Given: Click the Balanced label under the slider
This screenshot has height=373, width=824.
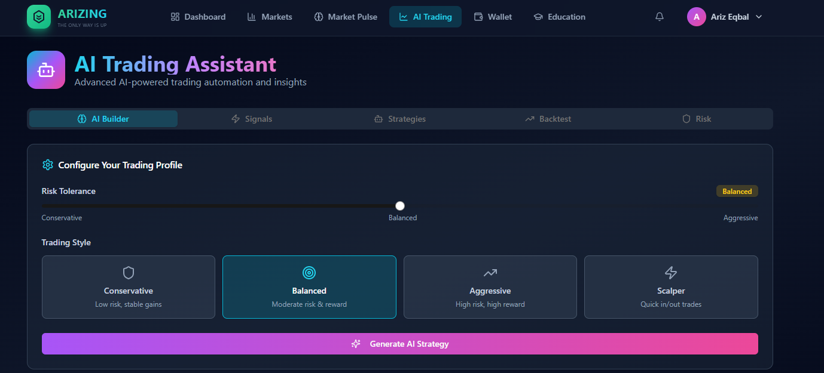Looking at the screenshot, I should 402,218.
